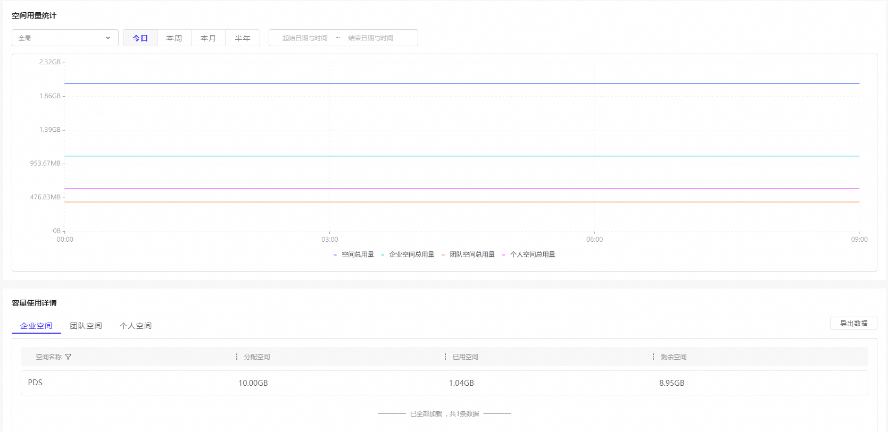The height and width of the screenshot is (432, 888).
Task: Toggle the 个人空间总用量 legend series
Action: (528, 255)
